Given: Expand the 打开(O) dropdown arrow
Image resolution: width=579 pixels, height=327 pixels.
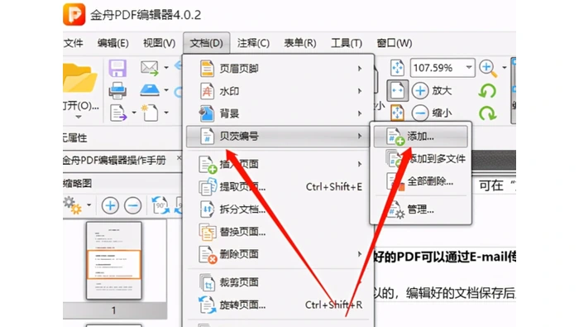Looking at the screenshot, I should (79, 117).
